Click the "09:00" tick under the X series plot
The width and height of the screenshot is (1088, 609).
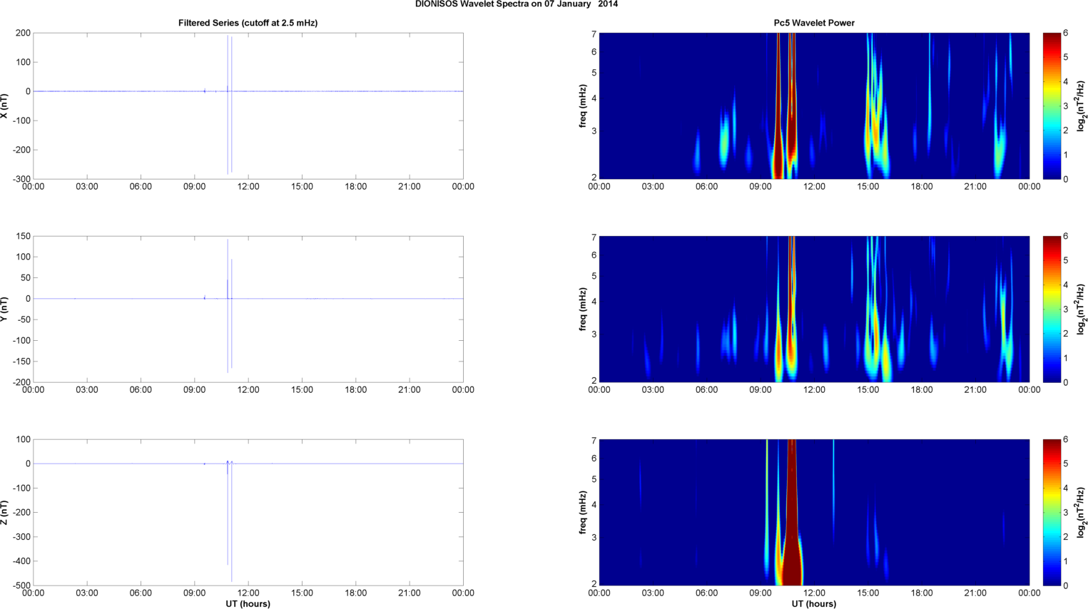(195, 187)
